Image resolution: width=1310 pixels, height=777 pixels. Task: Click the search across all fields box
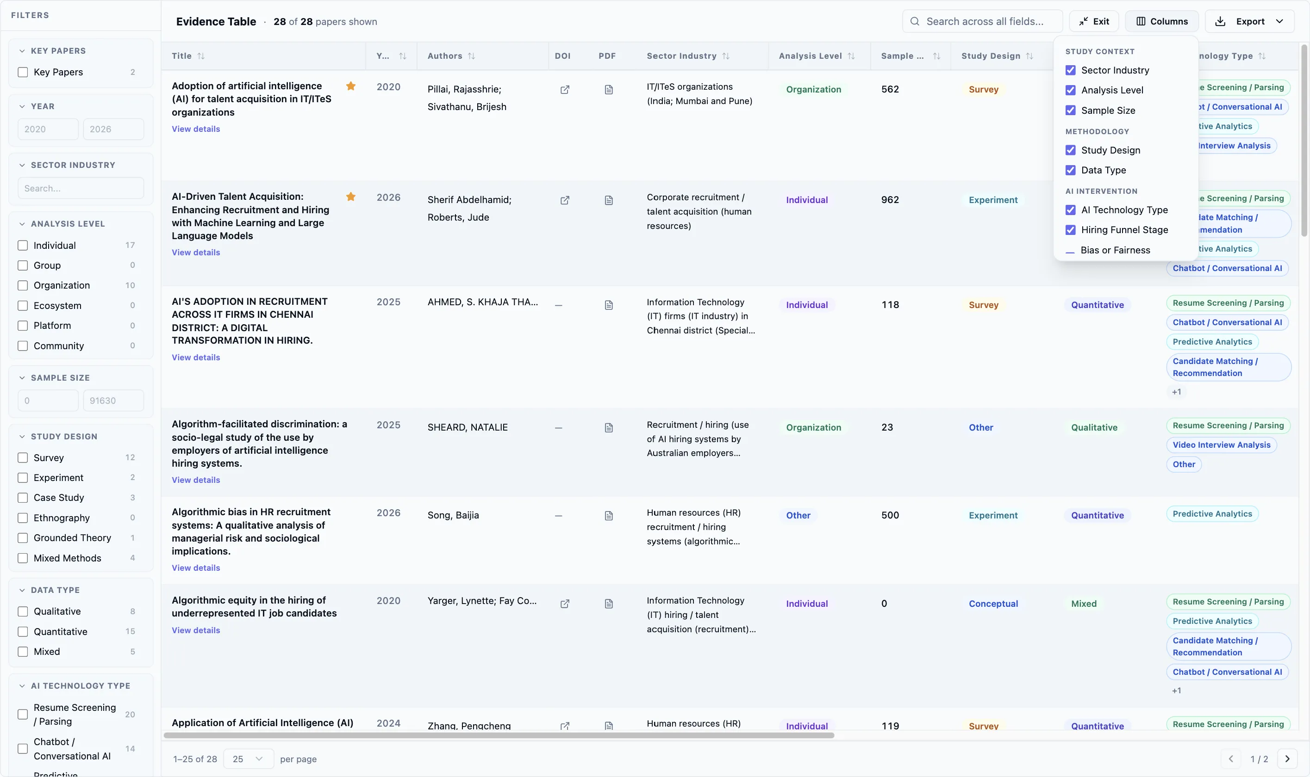(982, 21)
